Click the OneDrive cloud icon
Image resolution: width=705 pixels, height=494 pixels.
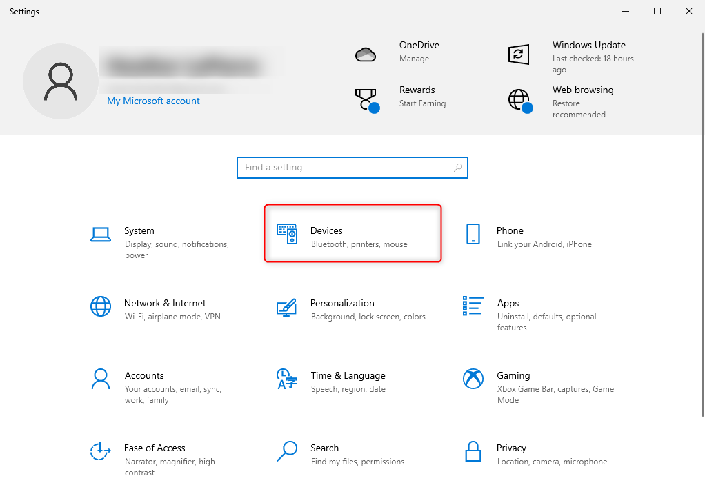click(366, 54)
